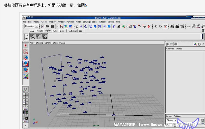This screenshot has height=129, width=205.
Task: Select by hierarchy mode icon
Action: [61, 26]
